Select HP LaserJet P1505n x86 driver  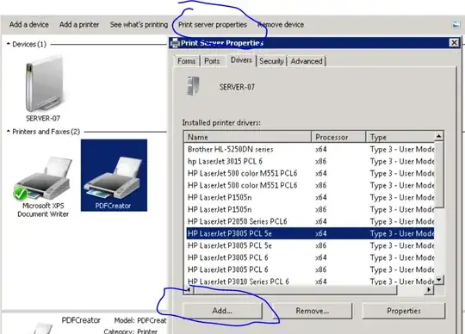310,209
